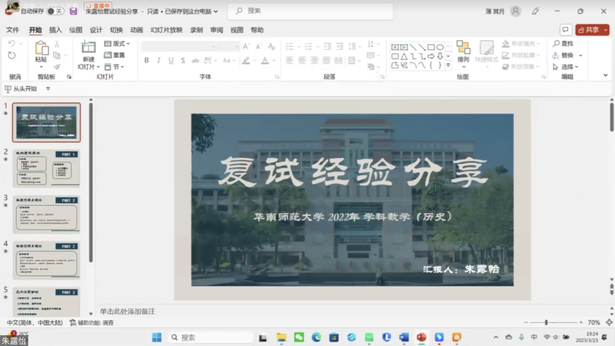Select the Oval shape in the shapes gallery
This screenshot has width=615, height=346.
tap(440, 47)
